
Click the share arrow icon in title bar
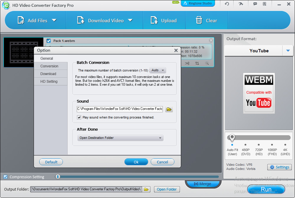click(241, 4)
